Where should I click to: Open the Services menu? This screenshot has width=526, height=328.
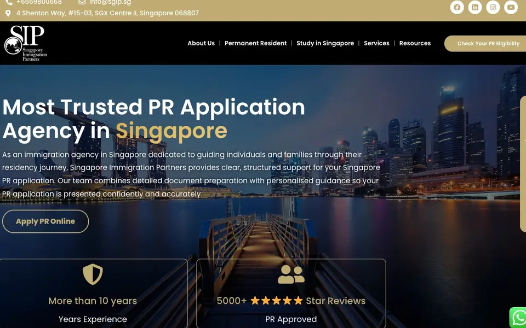(x=376, y=43)
